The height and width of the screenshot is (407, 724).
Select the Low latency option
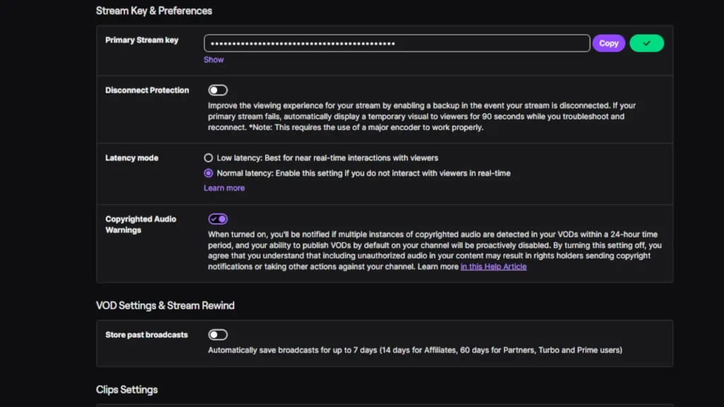click(209, 158)
